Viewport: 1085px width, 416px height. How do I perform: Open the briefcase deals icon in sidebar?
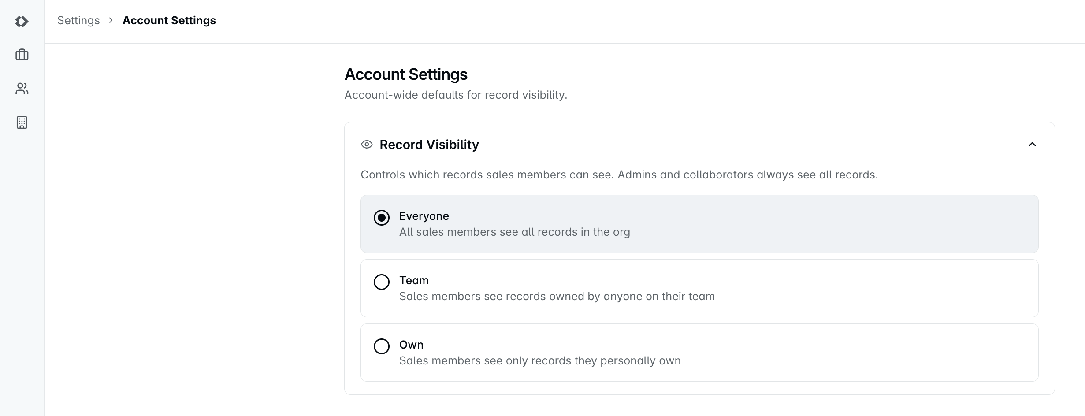(22, 55)
